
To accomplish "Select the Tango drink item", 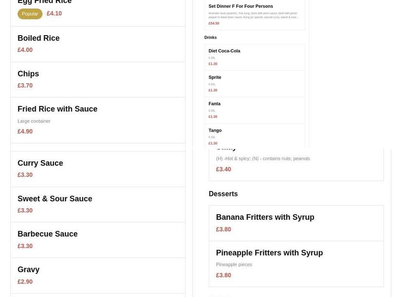I will (x=215, y=131).
